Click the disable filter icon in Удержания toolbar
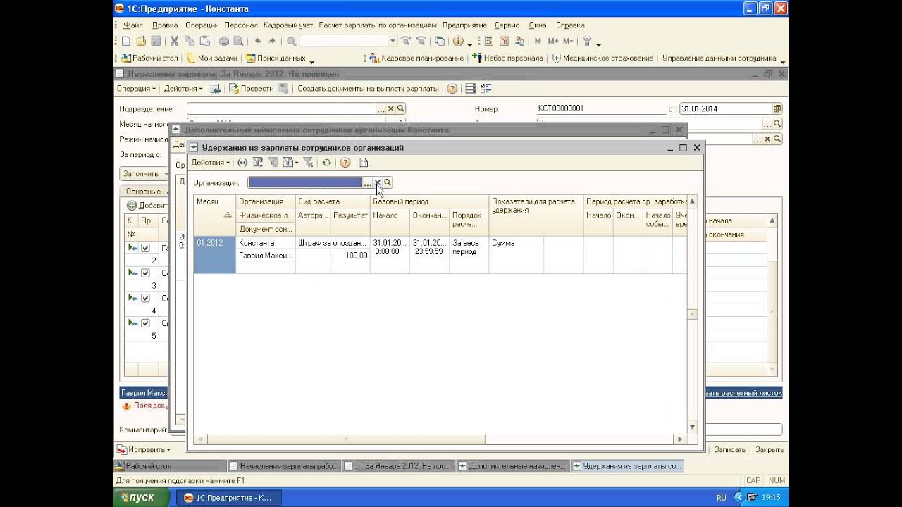 pyautogui.click(x=308, y=163)
